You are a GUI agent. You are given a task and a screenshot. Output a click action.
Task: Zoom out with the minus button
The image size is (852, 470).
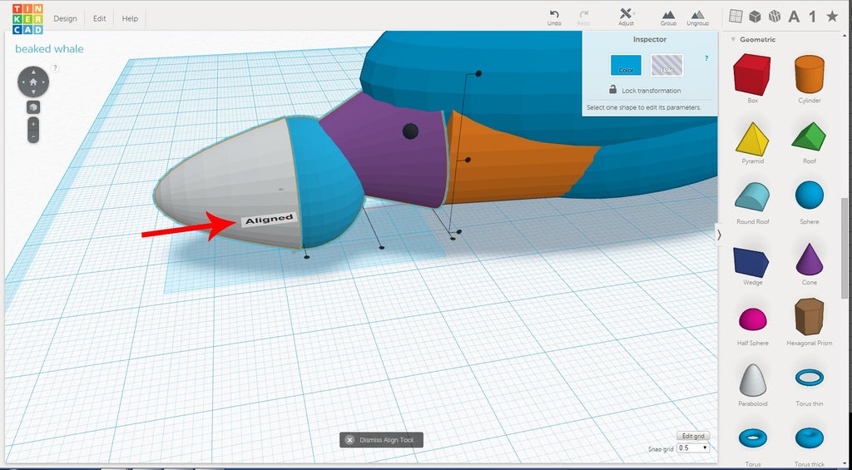33,136
